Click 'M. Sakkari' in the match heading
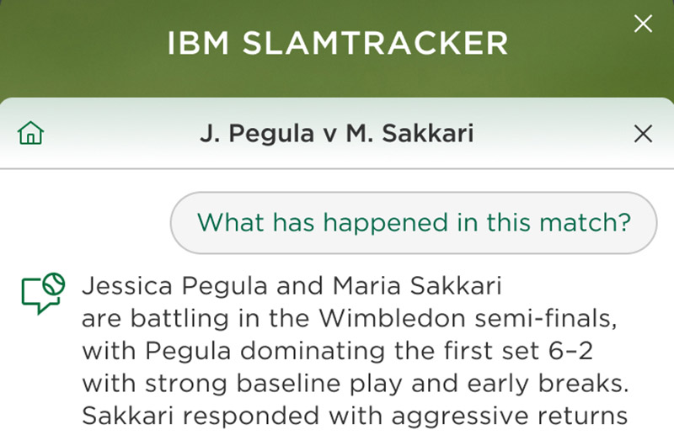674x435 pixels. tap(410, 133)
